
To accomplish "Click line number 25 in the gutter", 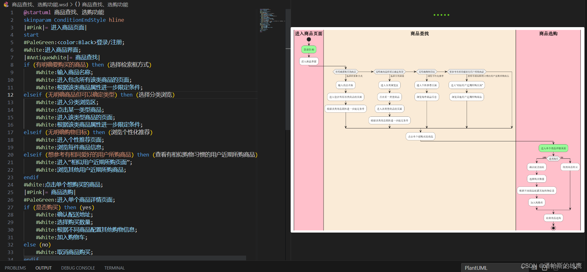I will [10, 192].
